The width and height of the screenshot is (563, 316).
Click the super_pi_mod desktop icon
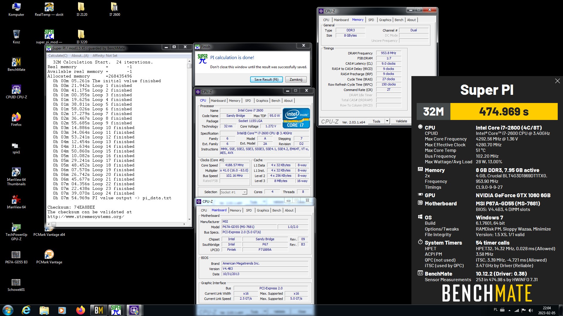[x=49, y=37]
